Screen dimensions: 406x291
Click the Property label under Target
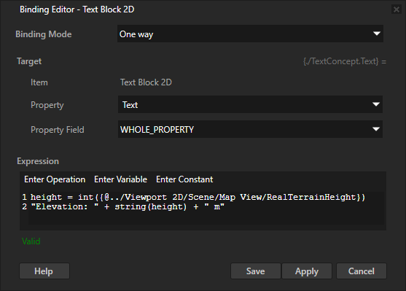tap(47, 105)
